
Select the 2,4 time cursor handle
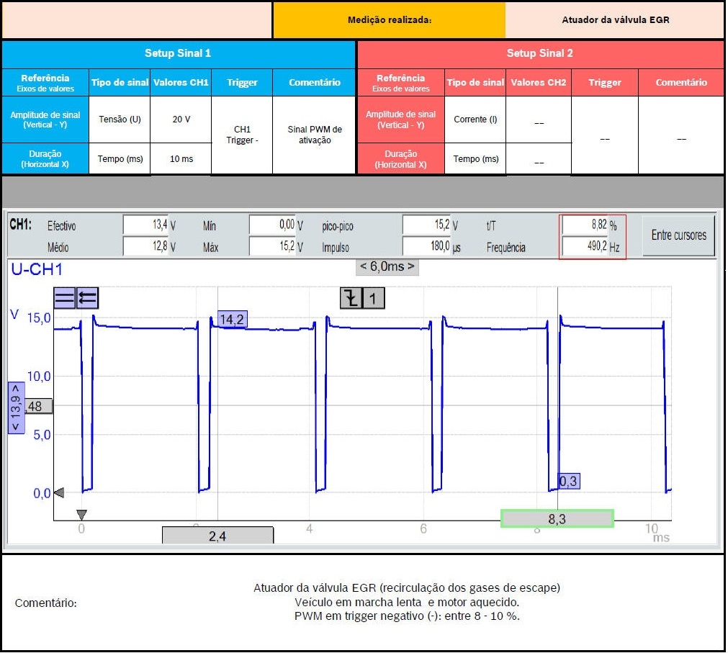[217, 535]
